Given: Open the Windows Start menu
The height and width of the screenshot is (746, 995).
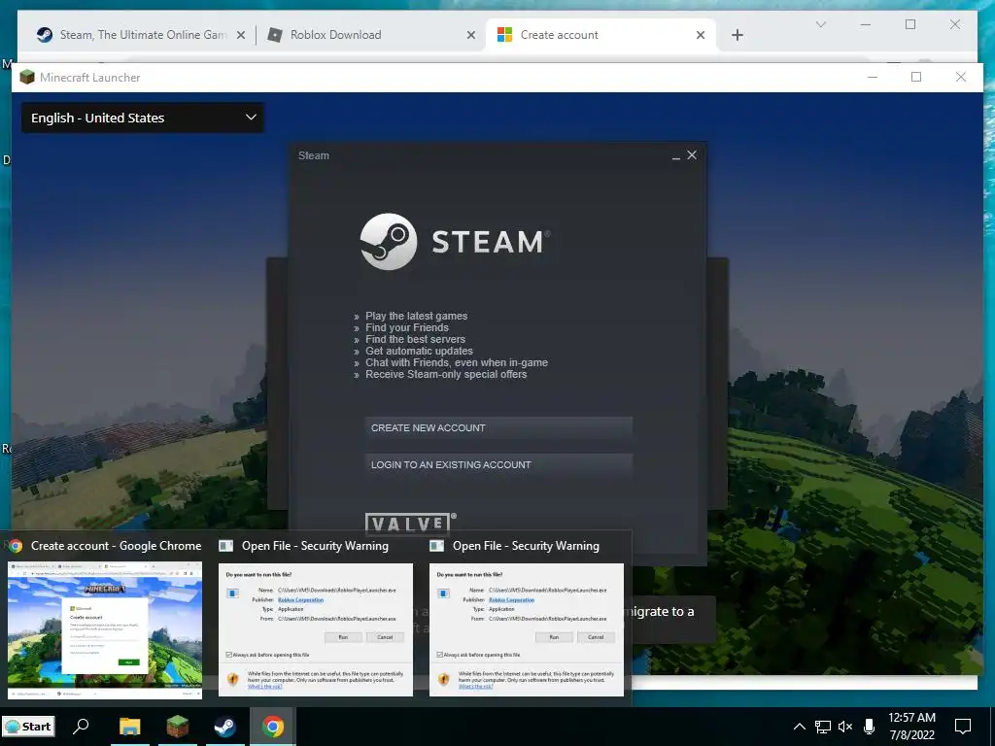Looking at the screenshot, I should (28, 727).
